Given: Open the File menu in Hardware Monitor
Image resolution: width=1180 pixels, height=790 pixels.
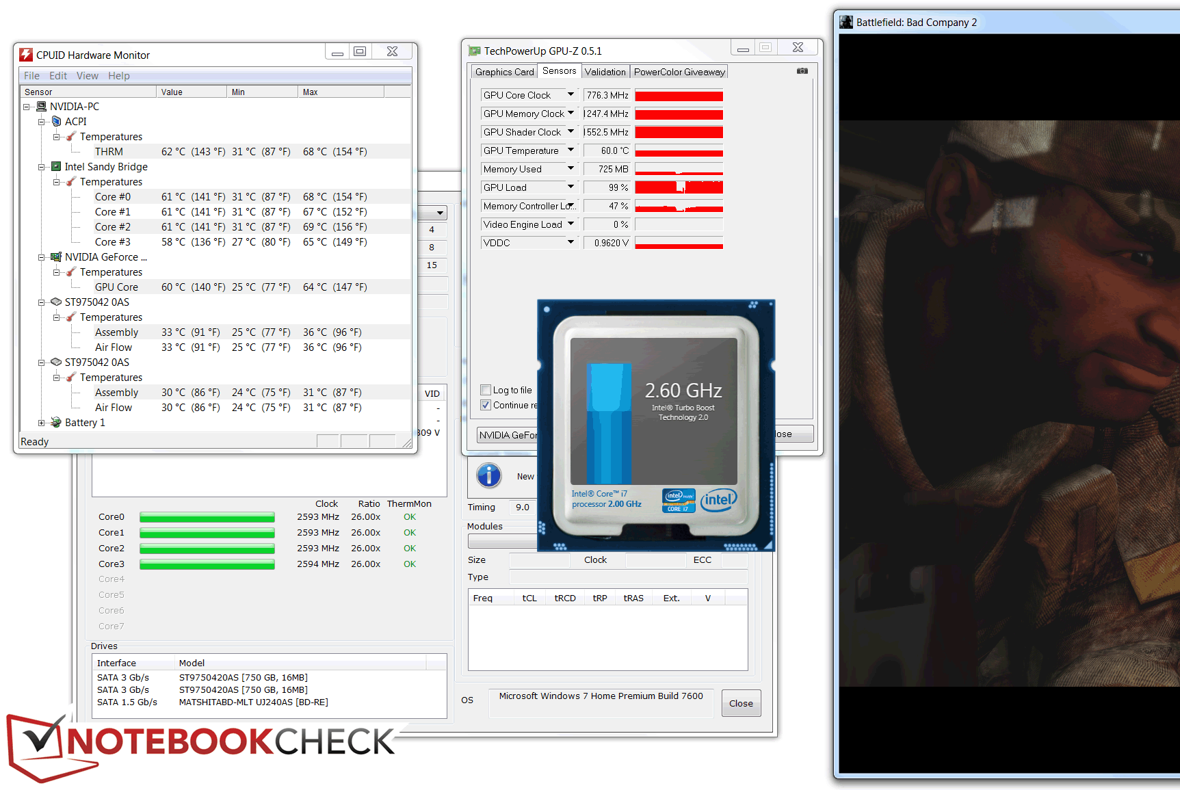Looking at the screenshot, I should click(31, 76).
